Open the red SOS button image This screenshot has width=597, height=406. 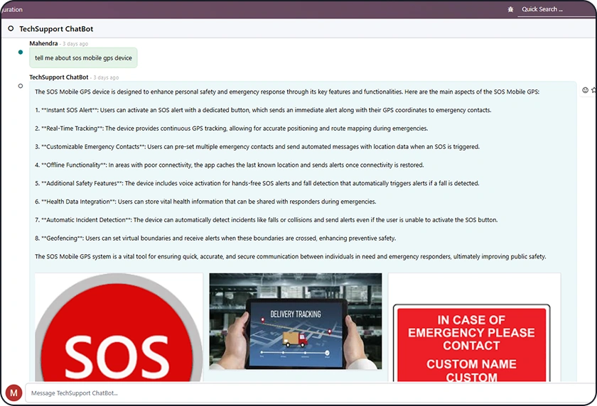click(x=119, y=327)
